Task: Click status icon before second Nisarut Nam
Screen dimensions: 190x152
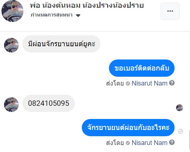Action: [128, 143]
